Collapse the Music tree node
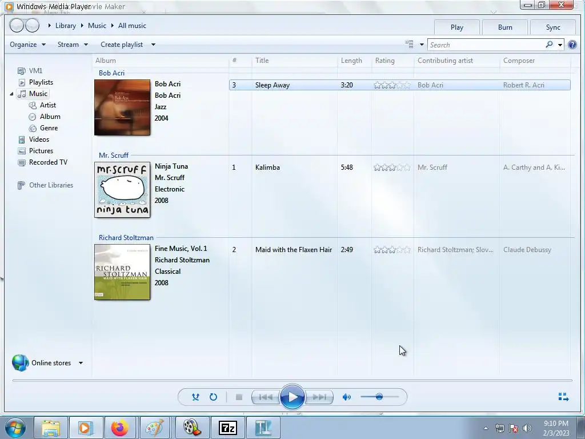 pos(11,94)
